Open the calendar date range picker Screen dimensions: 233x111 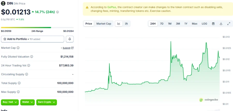(213, 24)
